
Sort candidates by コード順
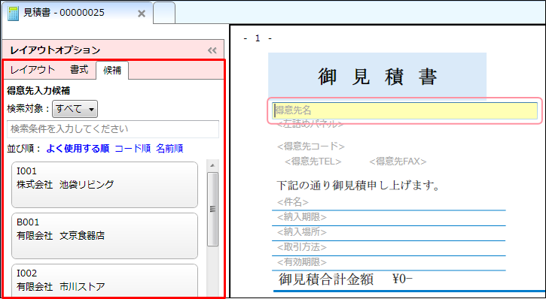coord(133,149)
